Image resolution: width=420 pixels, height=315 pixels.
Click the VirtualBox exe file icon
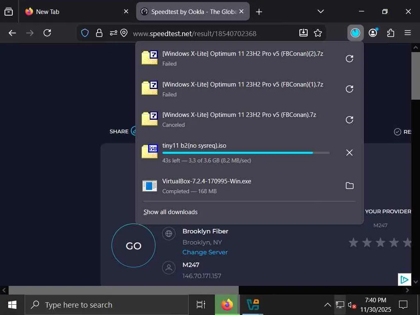[149, 186]
